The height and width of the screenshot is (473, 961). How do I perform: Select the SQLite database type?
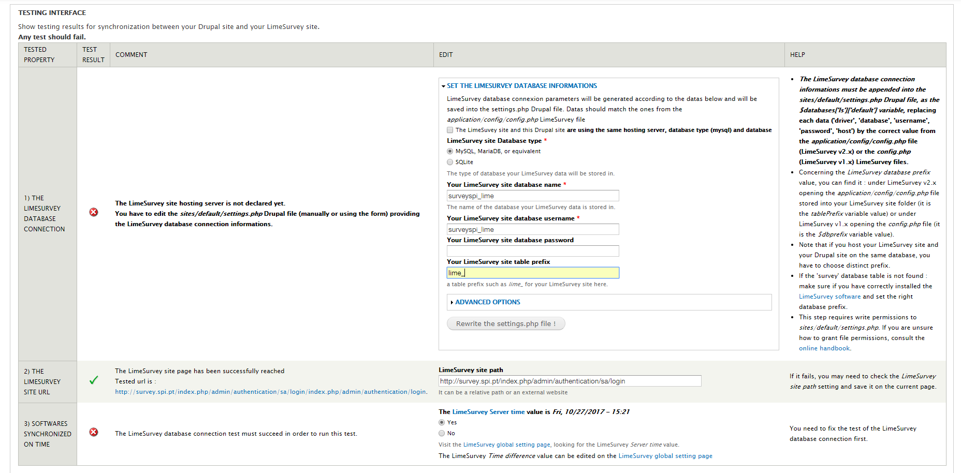pos(450,162)
